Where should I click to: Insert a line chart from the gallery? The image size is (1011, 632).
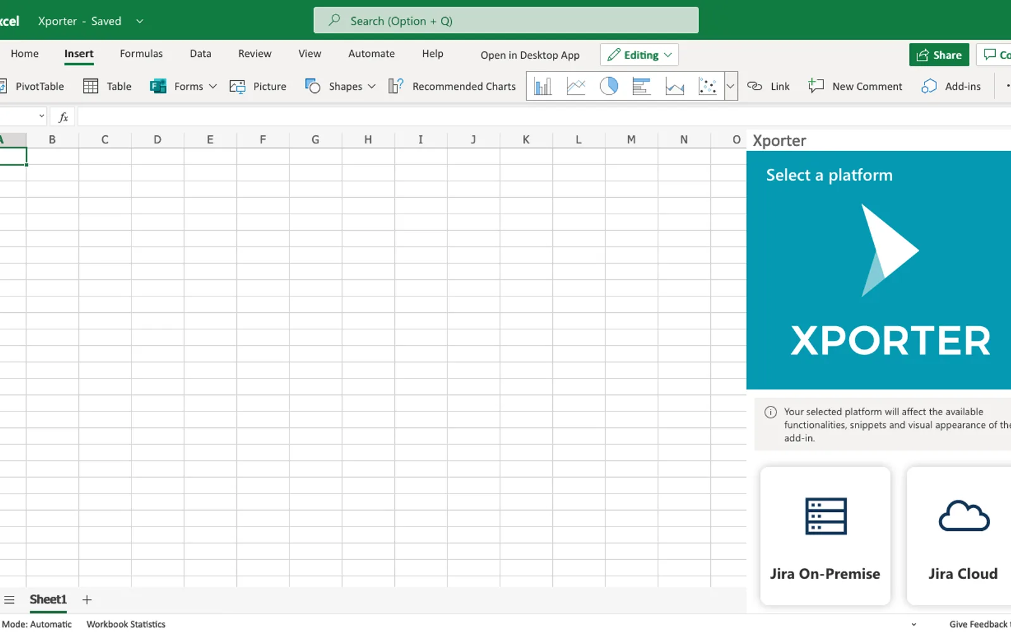[576, 86]
